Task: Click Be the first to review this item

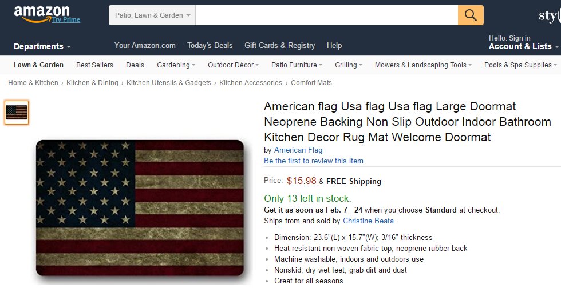Action: click(x=314, y=161)
